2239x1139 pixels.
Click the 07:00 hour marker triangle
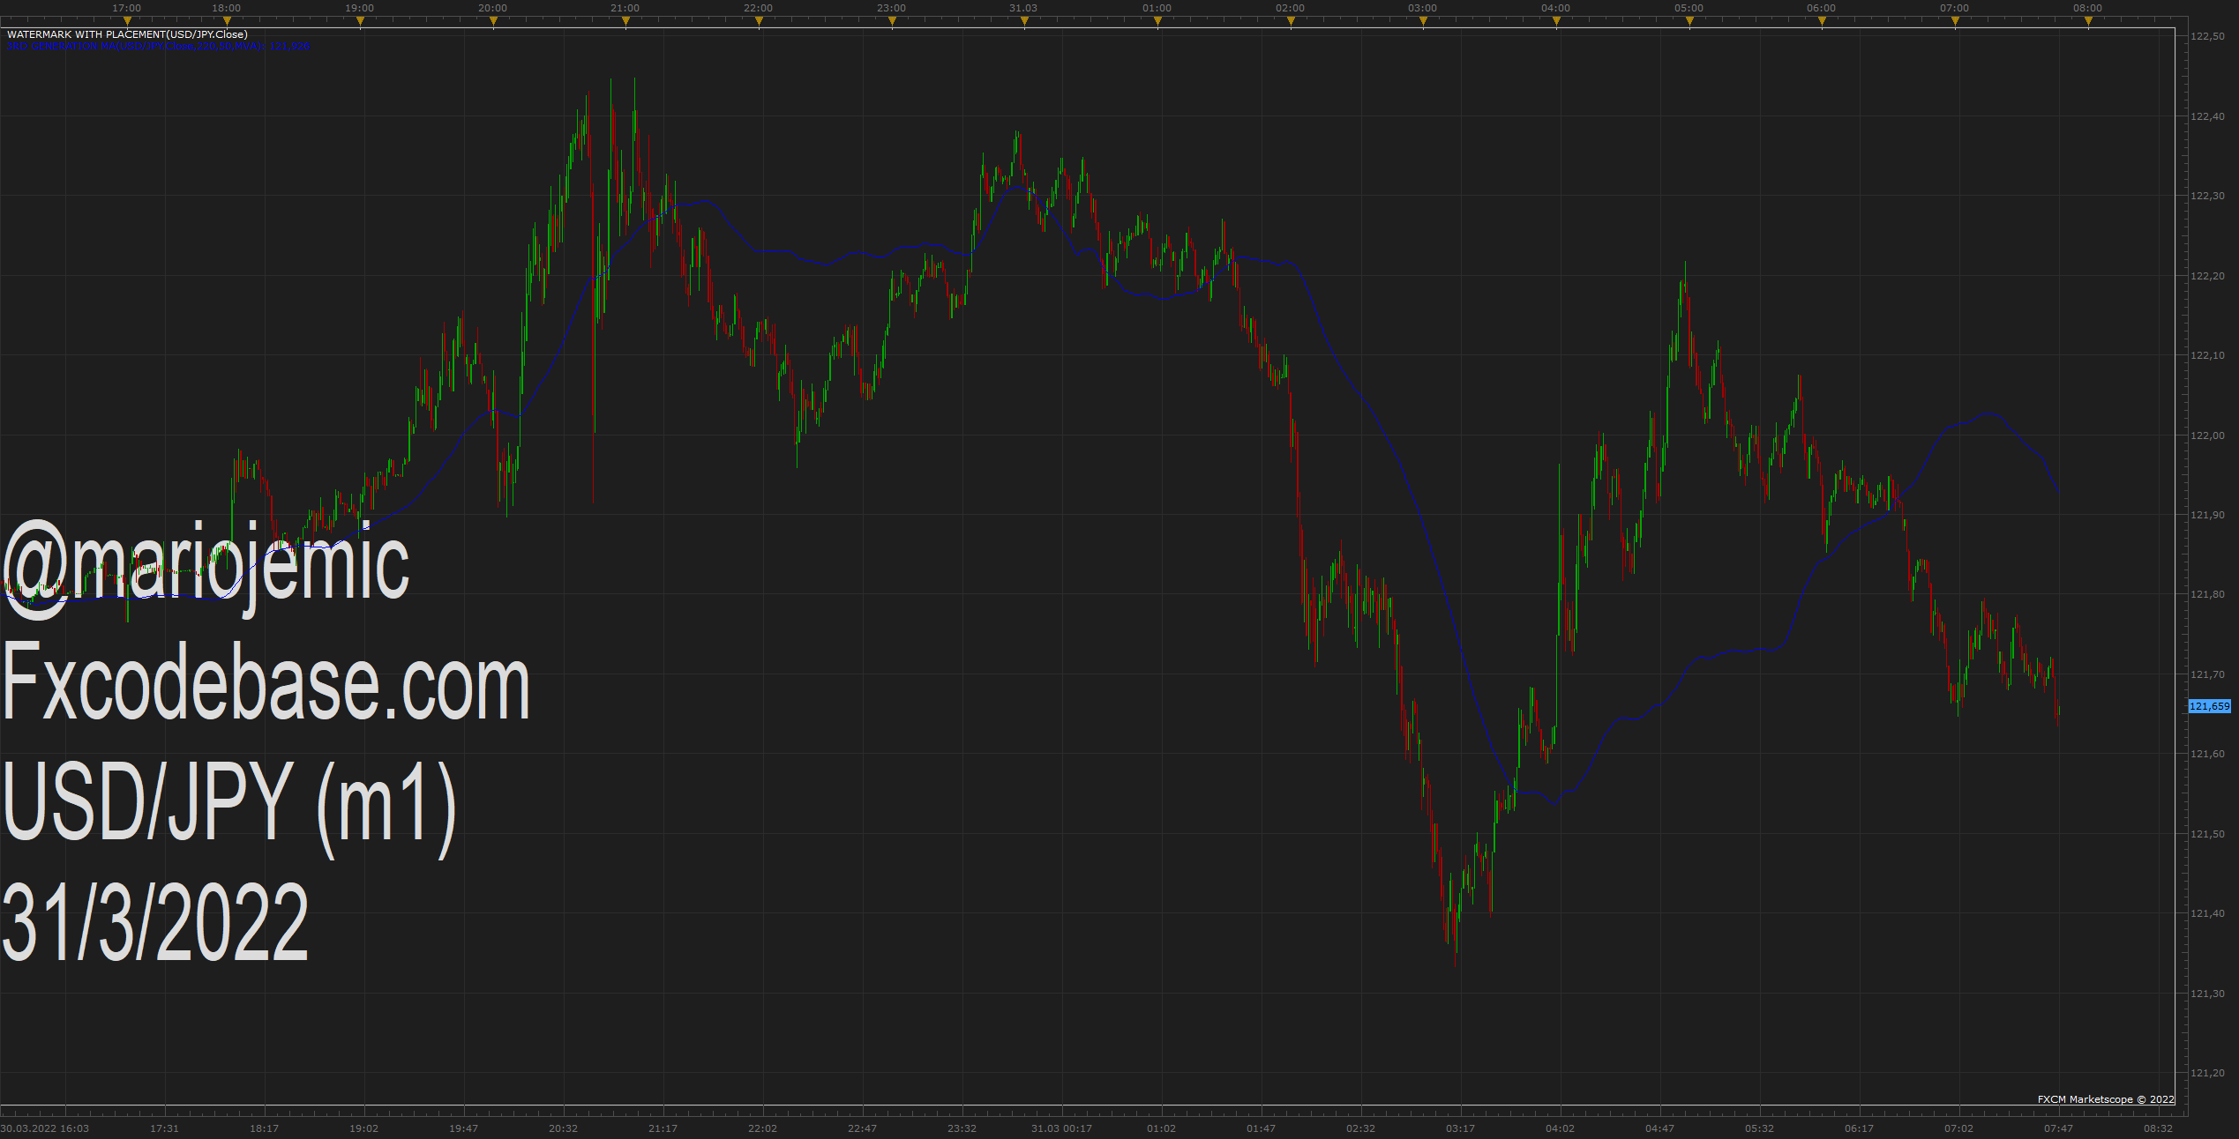pos(1955,20)
